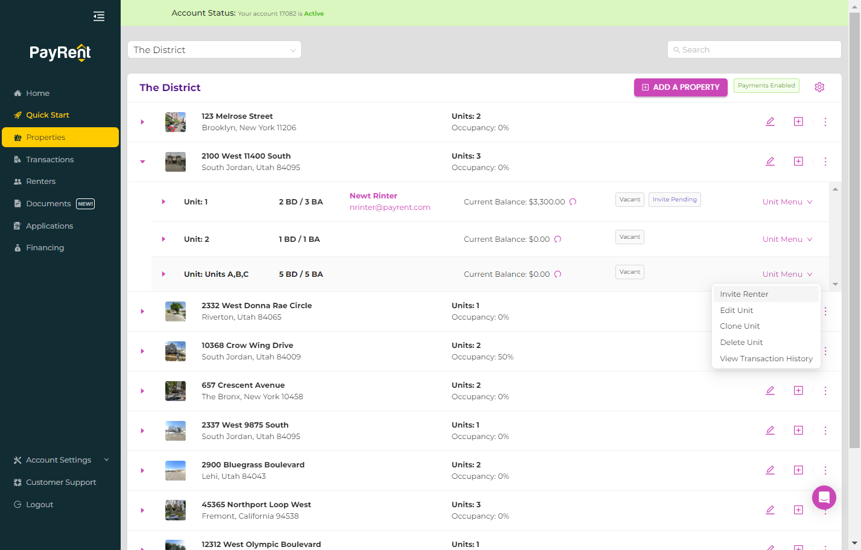Edit the 657 Crescent Avenue property
Screen dimensions: 861x550
[770, 391]
